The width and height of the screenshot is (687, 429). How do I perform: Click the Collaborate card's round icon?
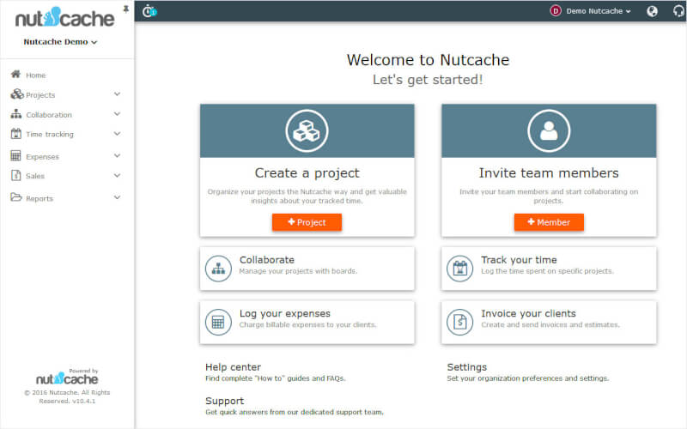click(218, 269)
